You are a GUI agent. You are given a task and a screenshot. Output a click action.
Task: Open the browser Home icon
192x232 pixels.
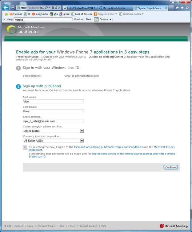pos(177,8)
